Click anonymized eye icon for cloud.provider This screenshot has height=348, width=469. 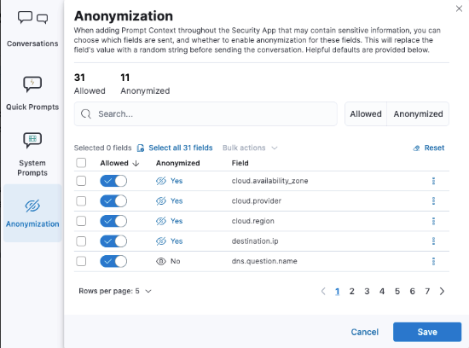[161, 200]
